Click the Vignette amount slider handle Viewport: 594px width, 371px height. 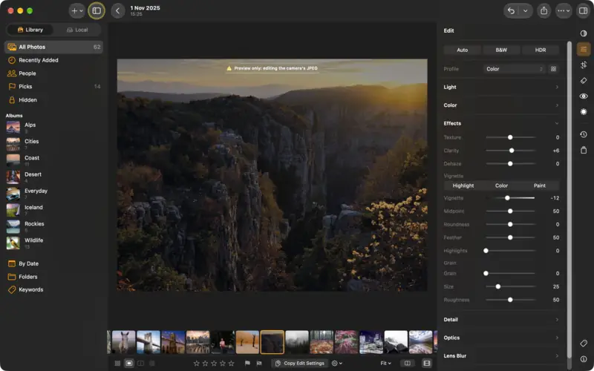pyautogui.click(x=507, y=198)
